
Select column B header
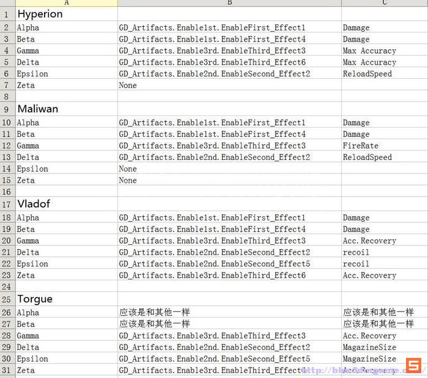click(x=229, y=3)
